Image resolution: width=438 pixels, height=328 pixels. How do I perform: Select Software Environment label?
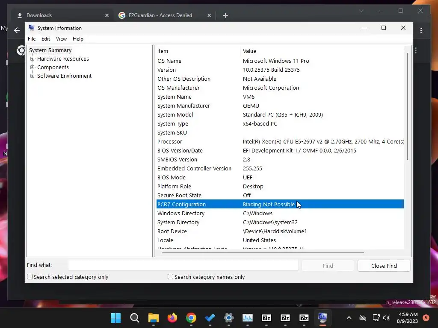(x=64, y=76)
